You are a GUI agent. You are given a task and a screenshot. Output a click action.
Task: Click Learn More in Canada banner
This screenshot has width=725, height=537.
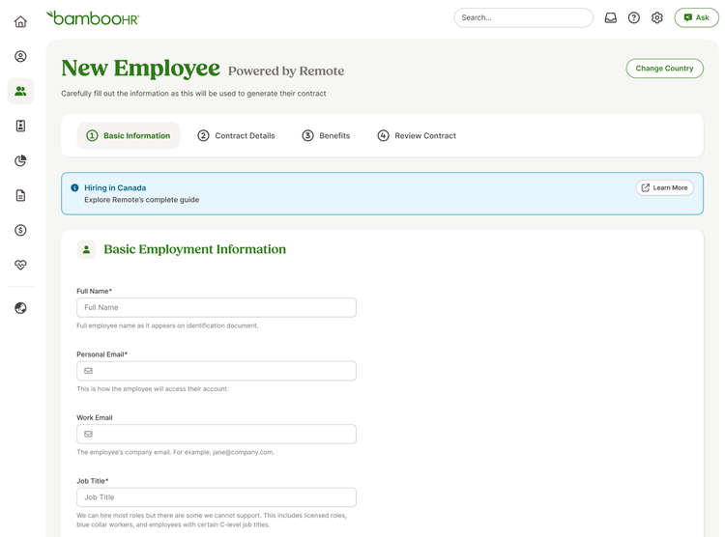click(x=664, y=187)
